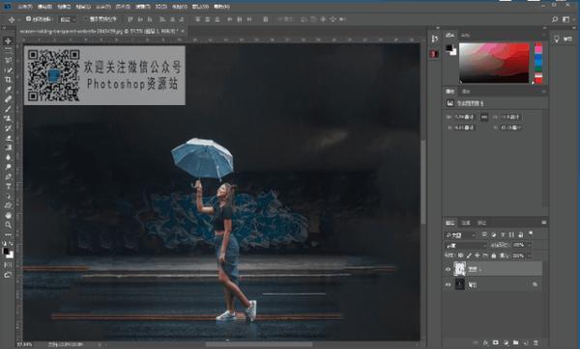Pick a red in color field

click(x=494, y=63)
